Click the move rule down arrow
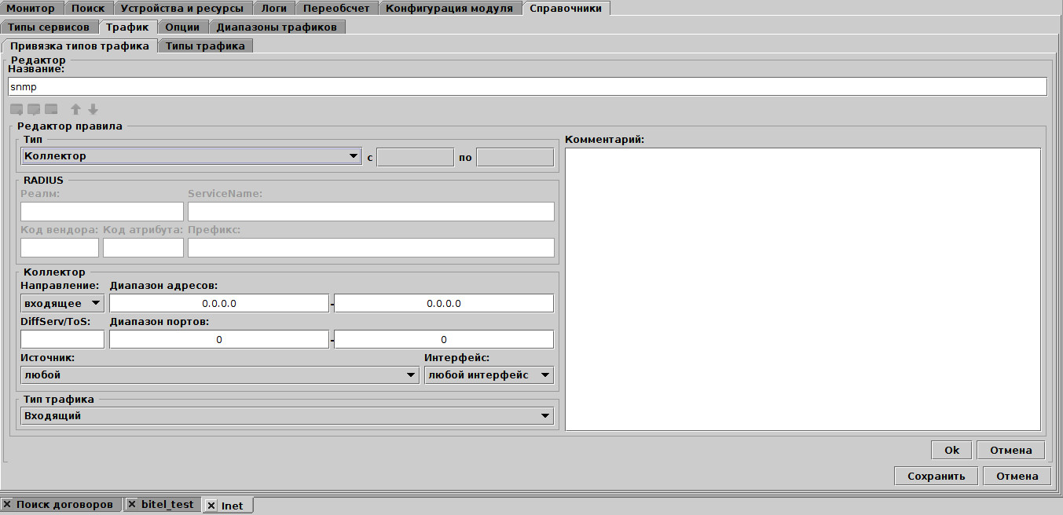1063x515 pixels. point(93,109)
